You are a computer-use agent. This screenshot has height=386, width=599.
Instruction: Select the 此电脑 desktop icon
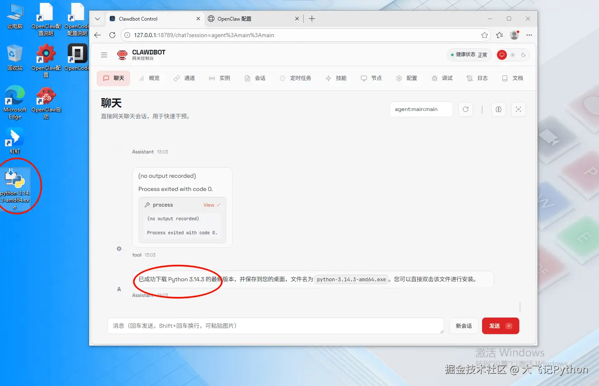(x=15, y=16)
